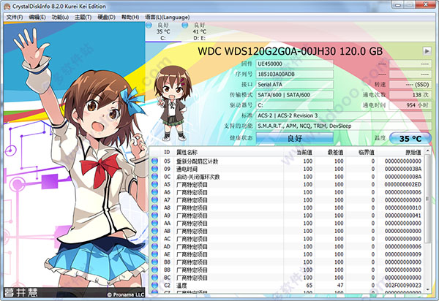Image resolution: width=439 pixels, height=301 pixels.
Task: Click status orb of row 05 重新分配扇区计数
Action: (x=154, y=161)
